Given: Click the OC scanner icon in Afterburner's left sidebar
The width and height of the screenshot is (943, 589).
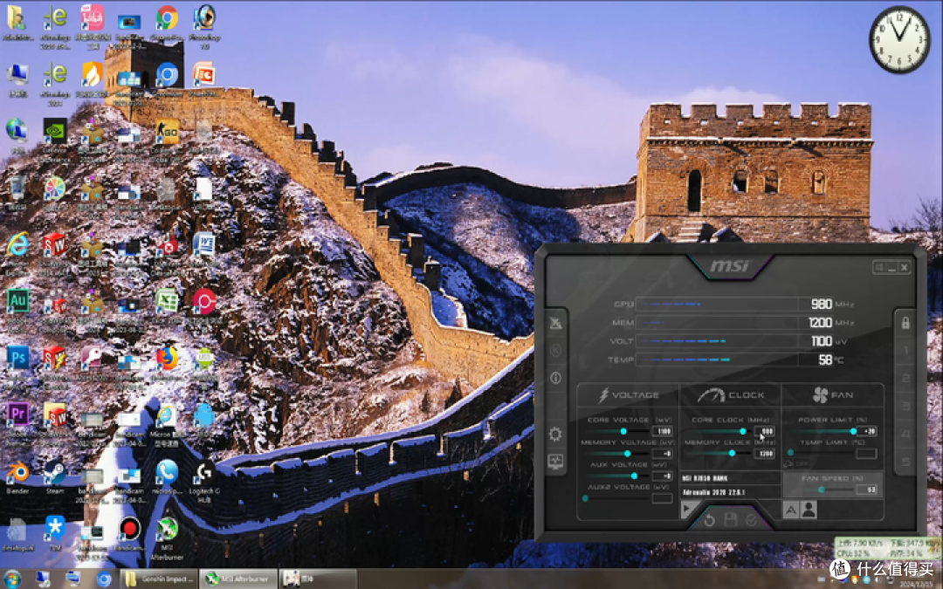Looking at the screenshot, I should pyautogui.click(x=555, y=323).
